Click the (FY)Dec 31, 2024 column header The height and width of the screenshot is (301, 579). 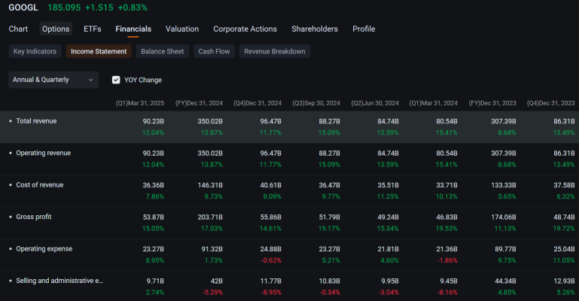pyautogui.click(x=199, y=103)
